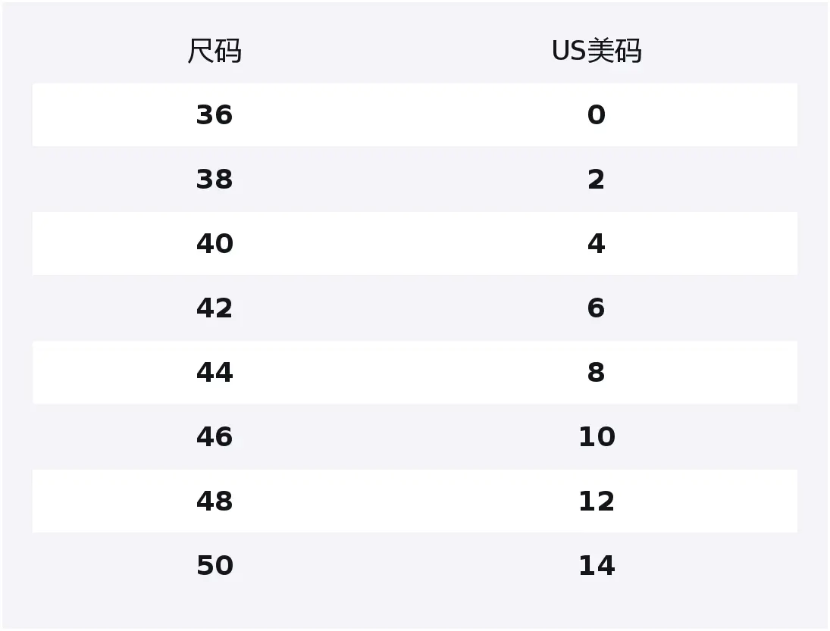Click the 尺码 column header
This screenshot has width=830, height=631.
[215, 52]
